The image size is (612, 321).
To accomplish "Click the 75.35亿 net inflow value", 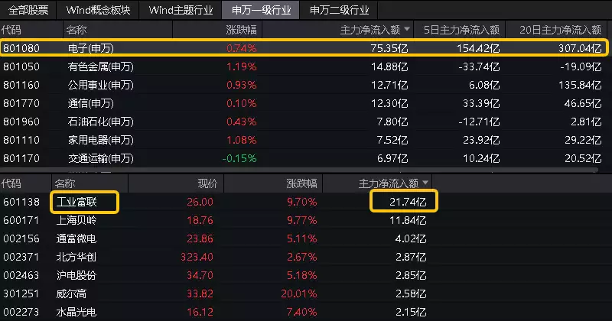I will pyautogui.click(x=389, y=48).
